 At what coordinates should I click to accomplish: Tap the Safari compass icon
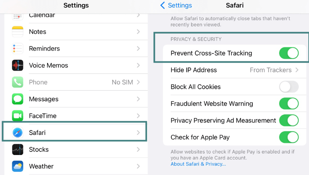(x=18, y=133)
